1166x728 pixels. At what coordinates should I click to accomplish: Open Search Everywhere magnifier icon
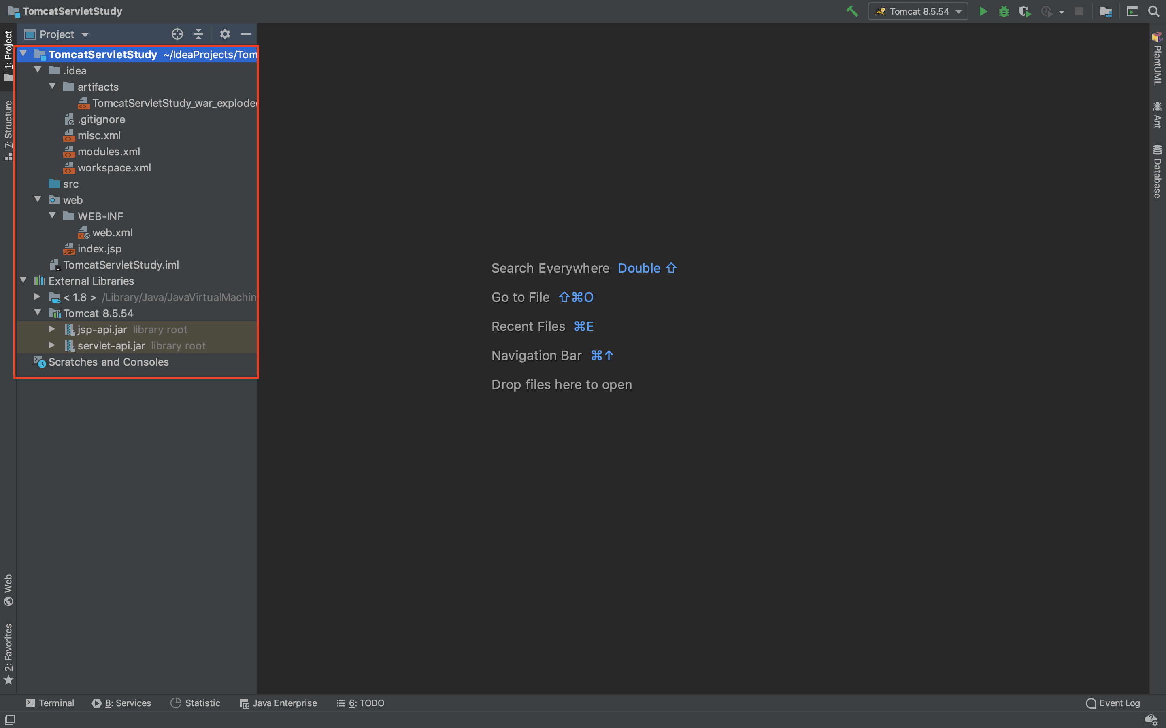coord(1153,11)
